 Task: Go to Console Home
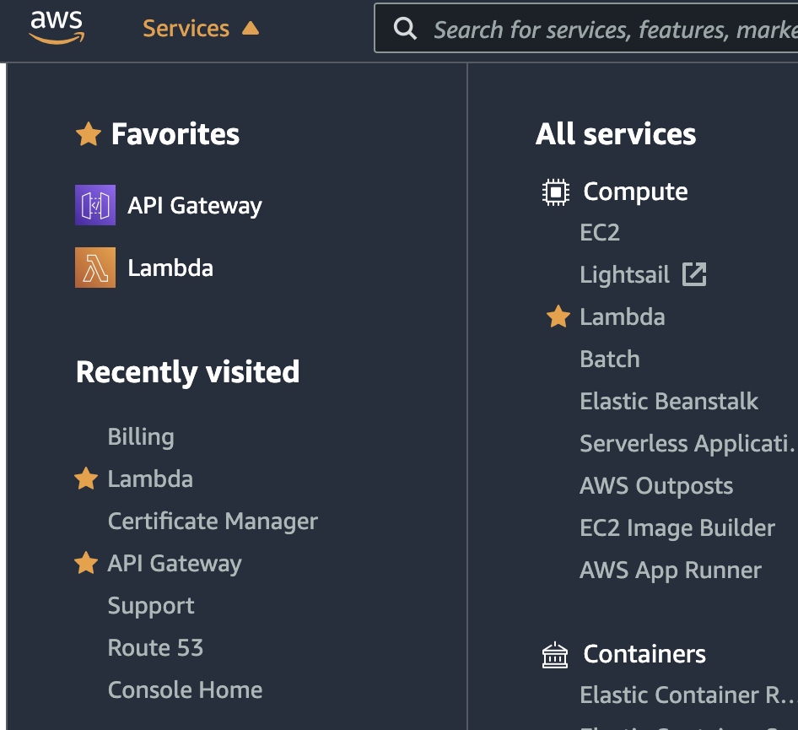(x=186, y=690)
